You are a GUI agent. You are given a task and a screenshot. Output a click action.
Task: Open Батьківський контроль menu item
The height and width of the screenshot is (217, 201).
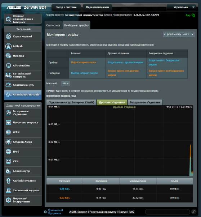(23, 75)
